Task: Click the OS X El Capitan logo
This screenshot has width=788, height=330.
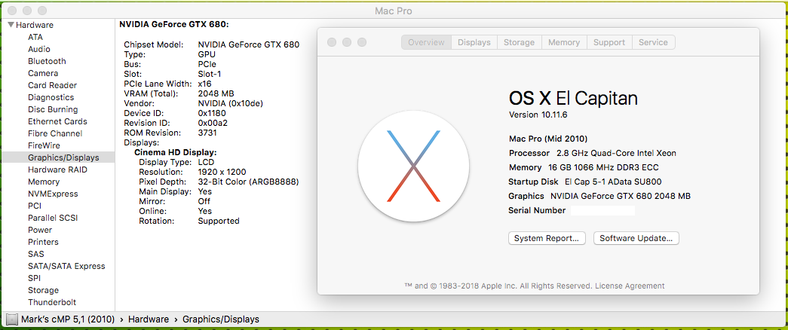Action: (413, 166)
